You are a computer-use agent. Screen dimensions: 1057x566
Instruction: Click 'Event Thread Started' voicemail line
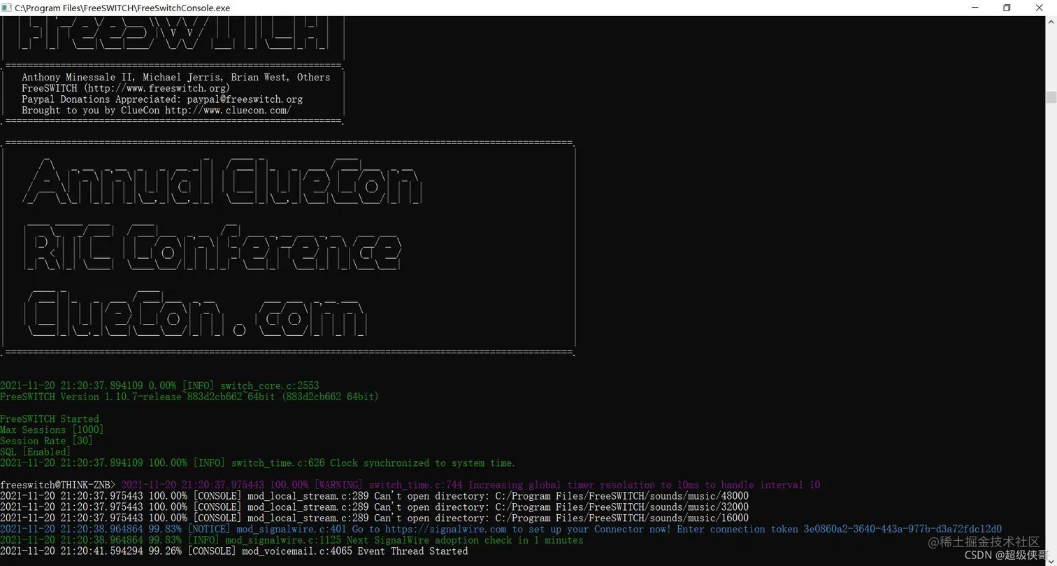point(234,551)
